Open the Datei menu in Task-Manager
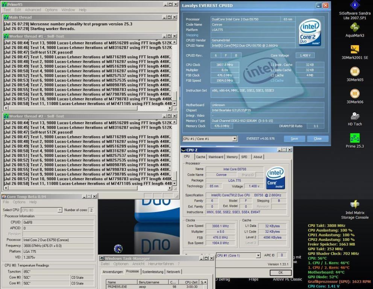 click(x=105, y=264)
